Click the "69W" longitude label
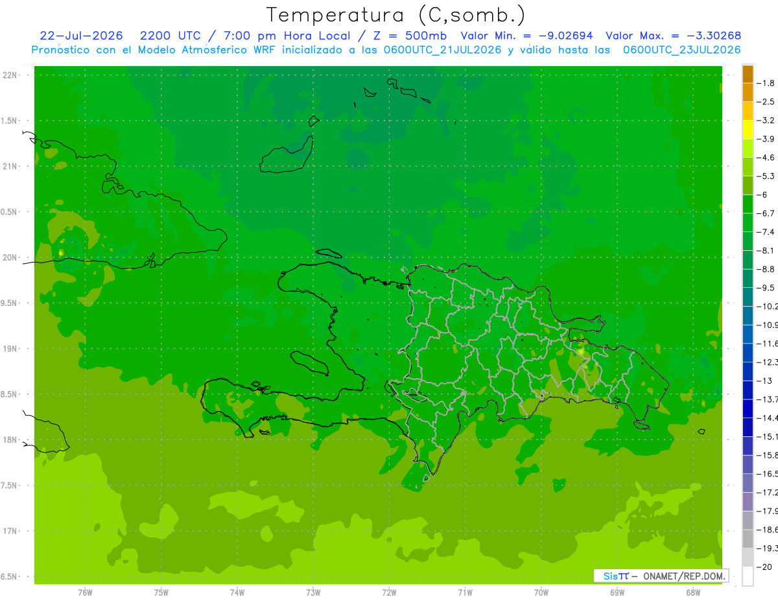 coord(617,593)
